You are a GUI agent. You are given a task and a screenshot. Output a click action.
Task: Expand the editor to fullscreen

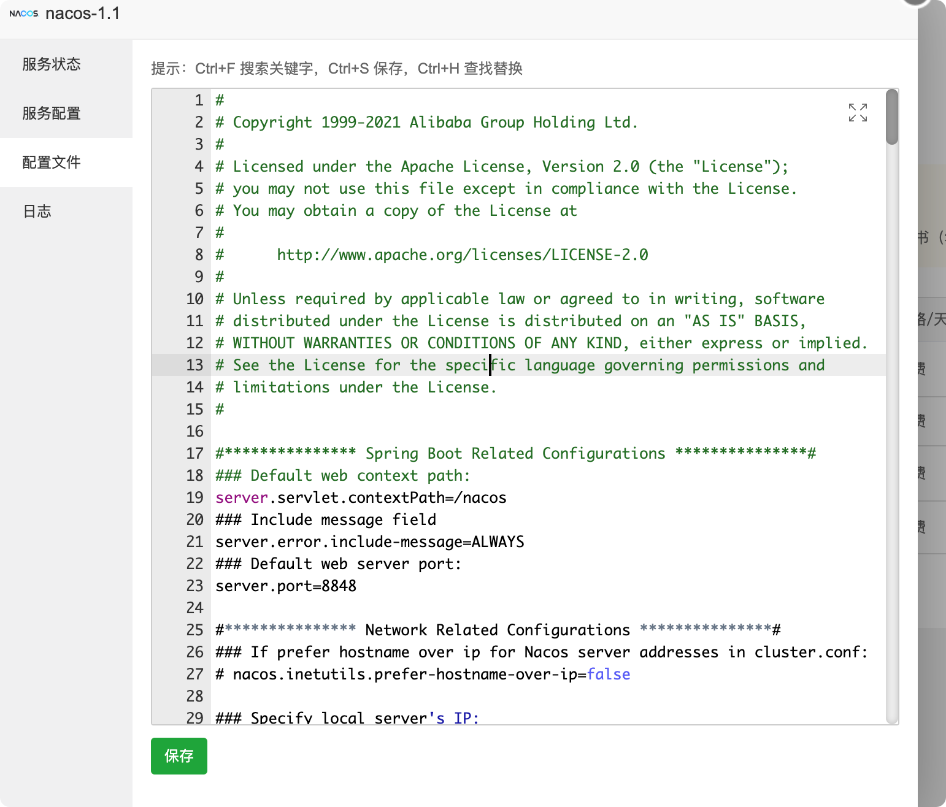858,112
